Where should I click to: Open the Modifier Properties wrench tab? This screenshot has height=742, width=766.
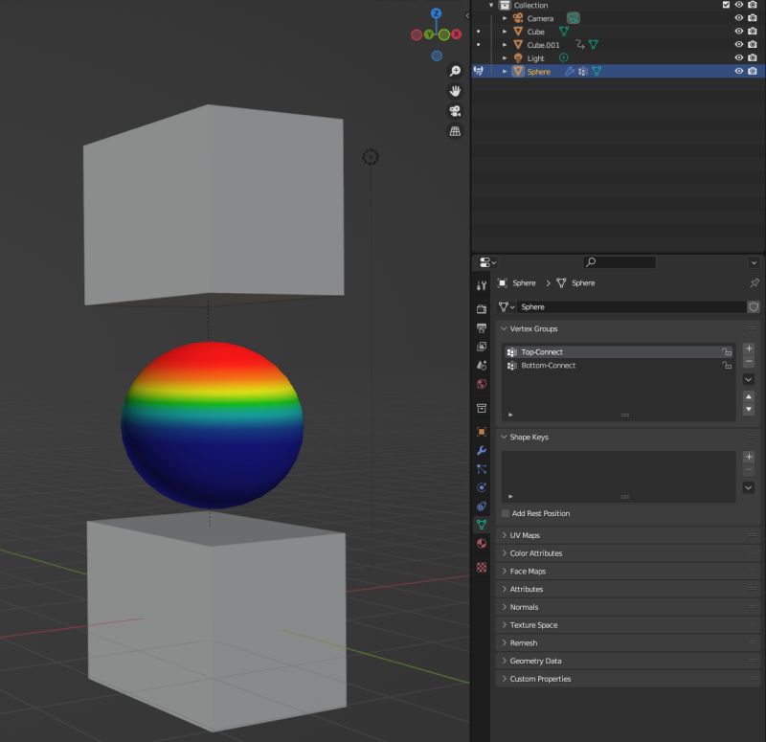(482, 451)
